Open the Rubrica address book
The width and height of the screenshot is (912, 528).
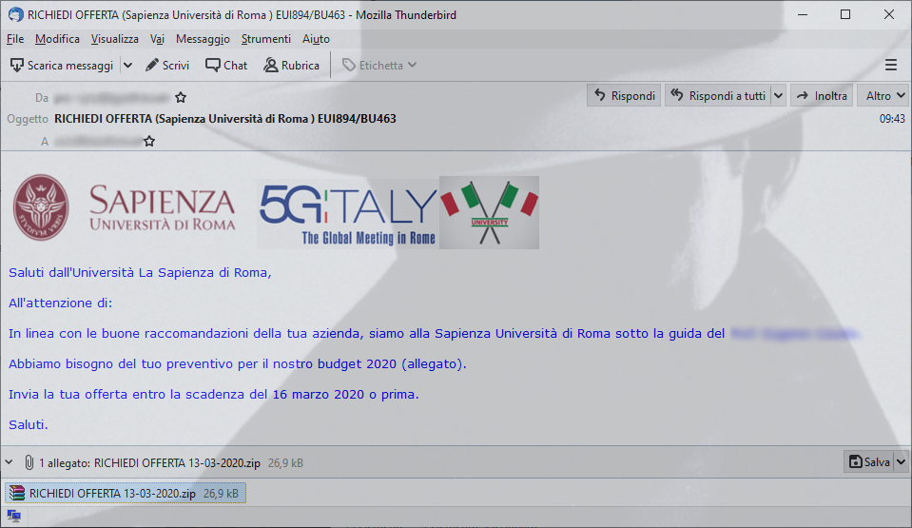(x=291, y=66)
